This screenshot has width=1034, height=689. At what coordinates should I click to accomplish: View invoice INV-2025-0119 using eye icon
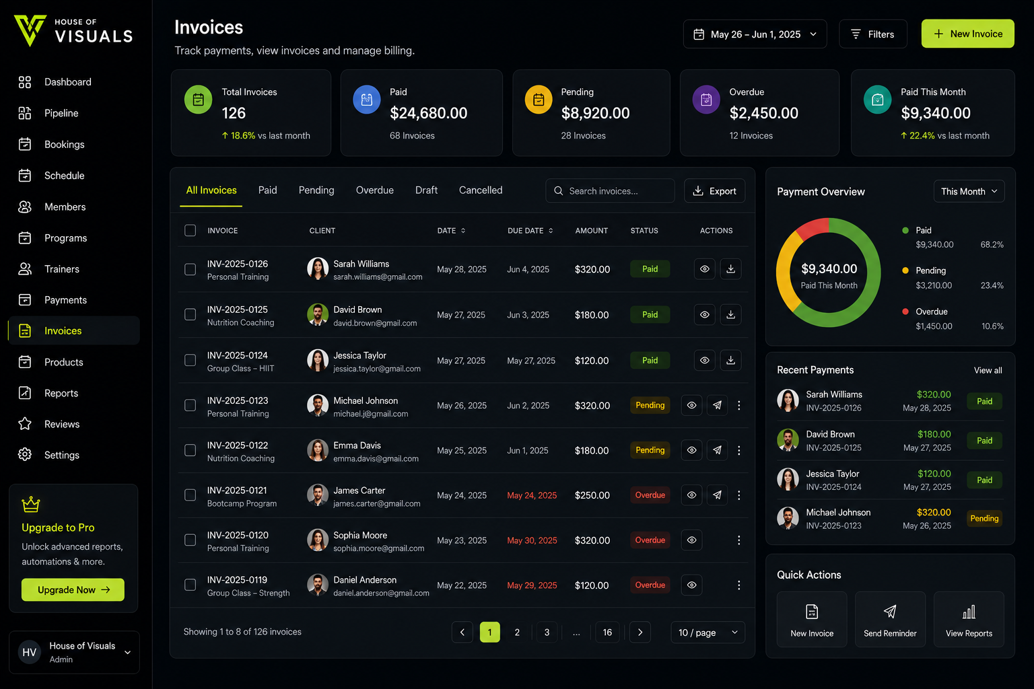(691, 585)
